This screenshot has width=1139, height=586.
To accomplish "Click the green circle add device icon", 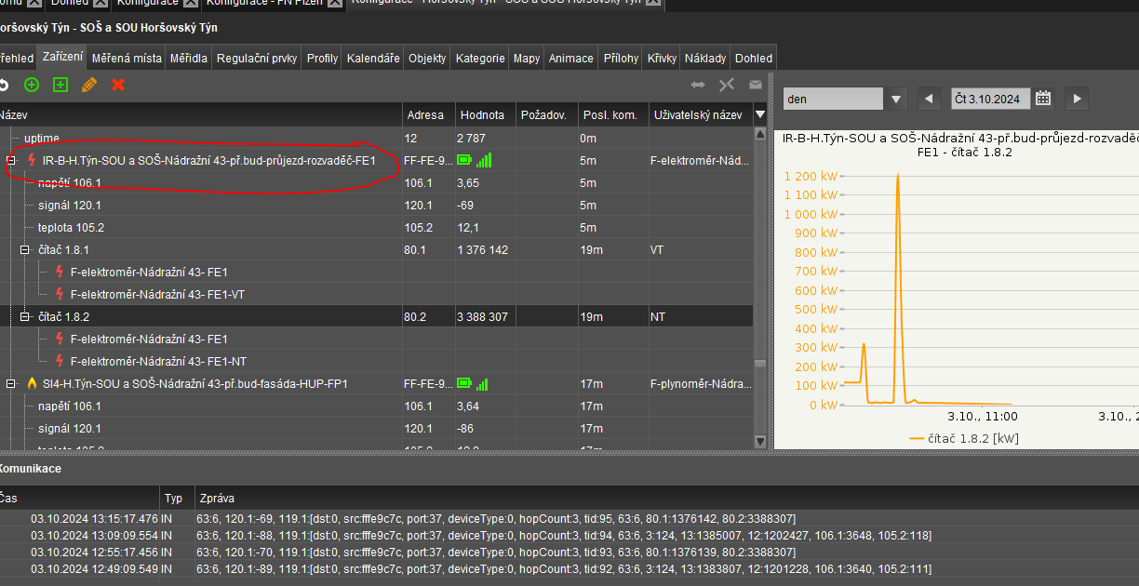I will pyautogui.click(x=32, y=85).
